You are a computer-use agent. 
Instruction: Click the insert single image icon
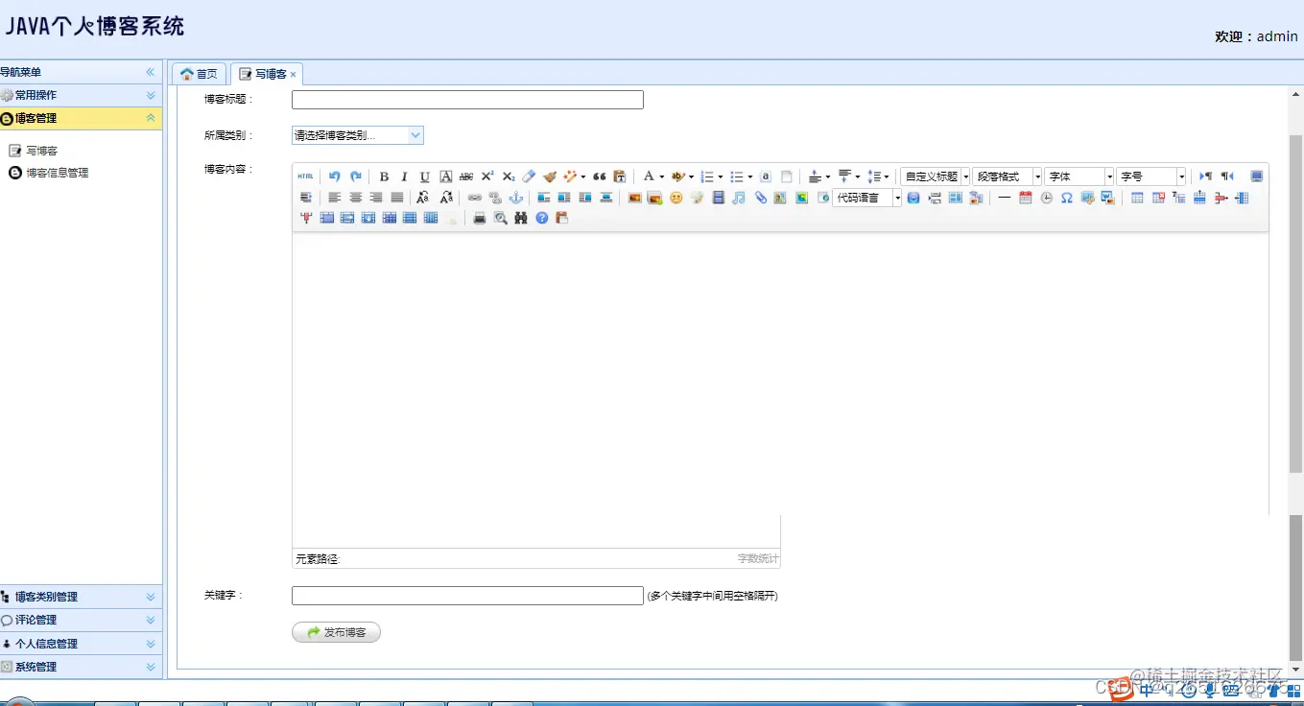[634, 198]
